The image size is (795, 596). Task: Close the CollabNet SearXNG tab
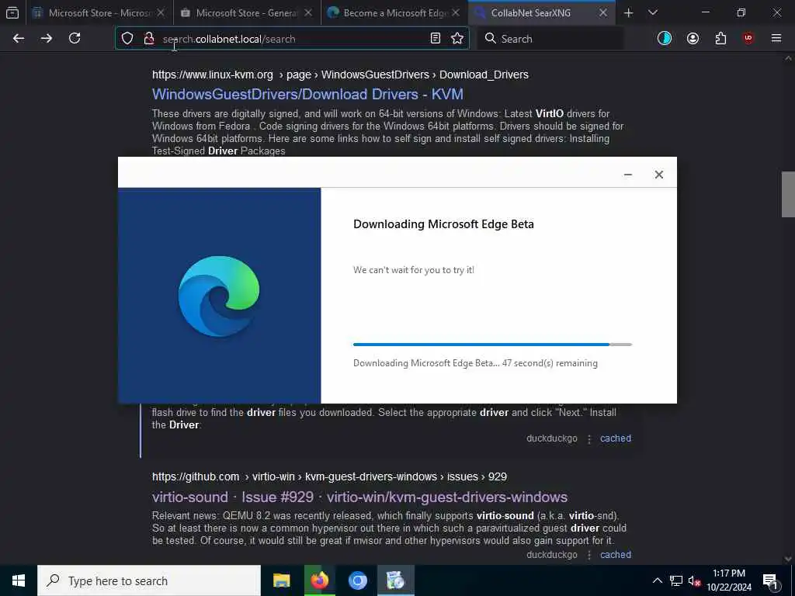tap(602, 12)
